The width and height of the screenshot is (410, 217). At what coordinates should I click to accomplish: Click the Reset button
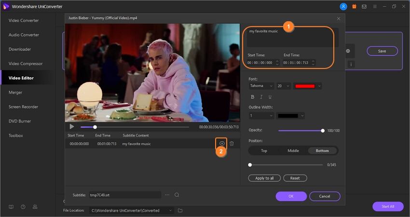click(x=295, y=178)
